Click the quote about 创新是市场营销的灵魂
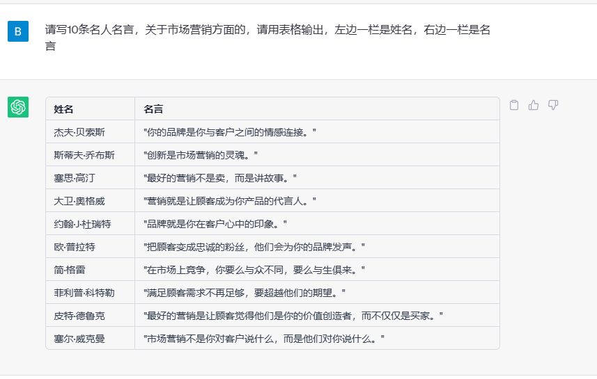Screen dimensions: 597x379 click(201, 155)
